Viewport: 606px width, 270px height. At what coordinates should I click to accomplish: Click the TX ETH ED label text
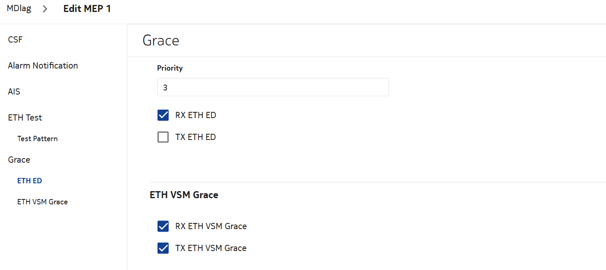[x=196, y=137]
